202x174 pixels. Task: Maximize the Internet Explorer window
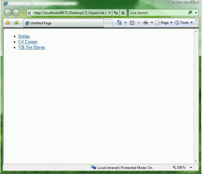click(x=183, y=2)
